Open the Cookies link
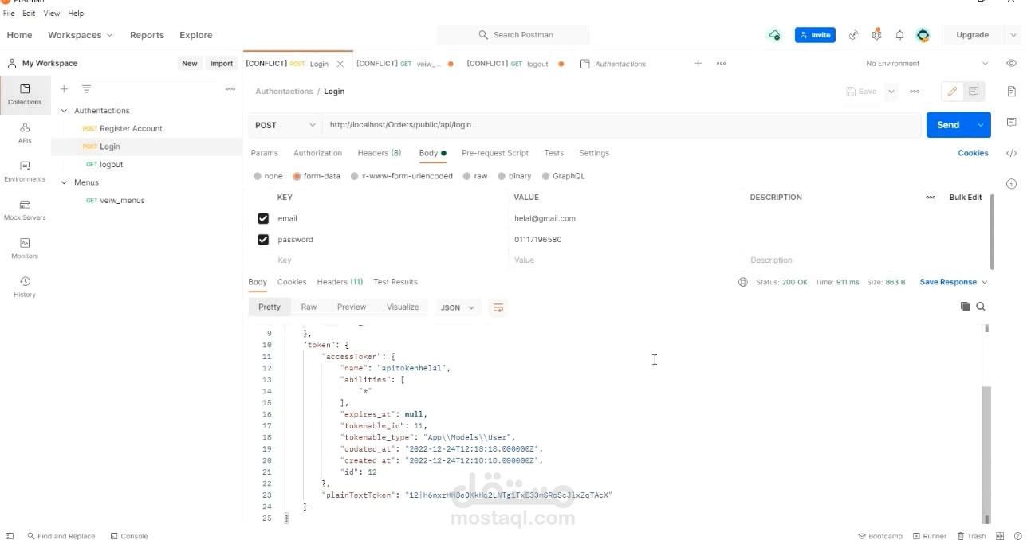Viewport: 1027px width, 540px height. 973,153
